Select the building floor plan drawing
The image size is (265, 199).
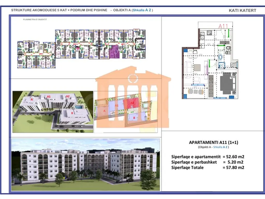(x=82, y=48)
